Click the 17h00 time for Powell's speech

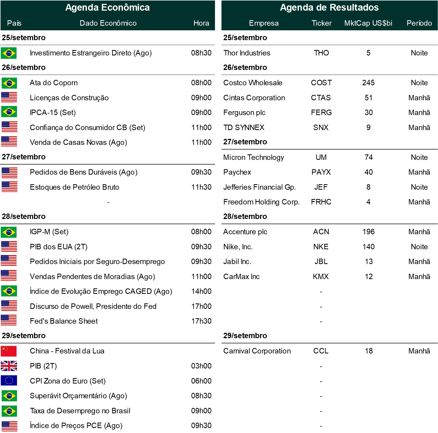(201, 306)
